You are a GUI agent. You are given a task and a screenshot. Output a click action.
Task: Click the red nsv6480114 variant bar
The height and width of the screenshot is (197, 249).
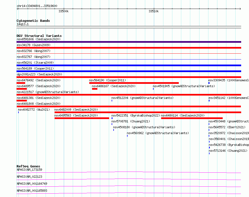coord(192,118)
